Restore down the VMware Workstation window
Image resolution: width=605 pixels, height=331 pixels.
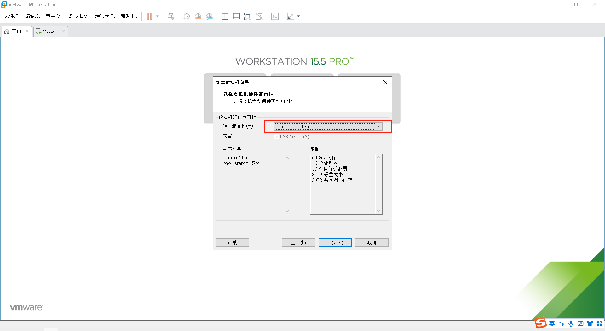coord(576,4)
